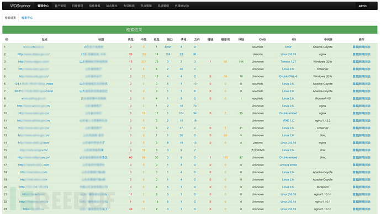Switch to the 检索结果 tab
Viewport: 381px width, 214px height.
click(10, 18)
